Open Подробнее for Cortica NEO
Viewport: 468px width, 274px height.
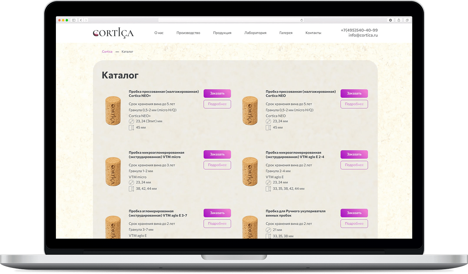[354, 104]
